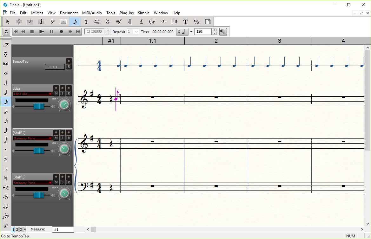Select the Time Signature tool
Image resolution: width=371 pixels, height=239 pixels.
coord(41,22)
